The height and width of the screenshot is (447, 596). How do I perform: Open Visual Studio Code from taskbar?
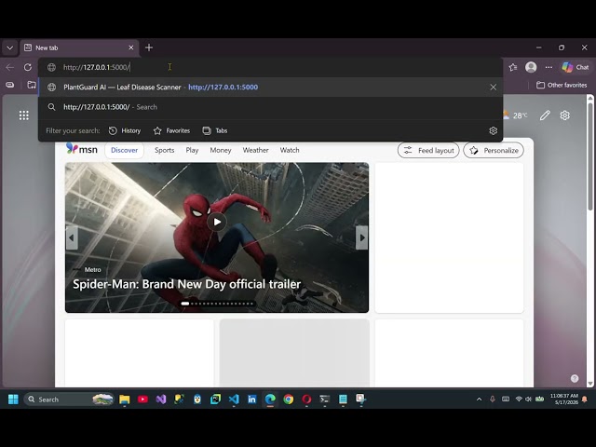(x=234, y=400)
